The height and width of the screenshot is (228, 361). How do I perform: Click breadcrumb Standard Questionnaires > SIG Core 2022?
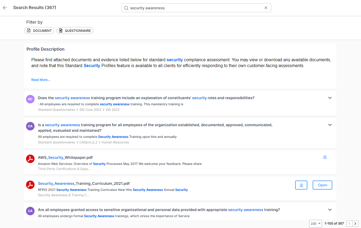[70, 110]
